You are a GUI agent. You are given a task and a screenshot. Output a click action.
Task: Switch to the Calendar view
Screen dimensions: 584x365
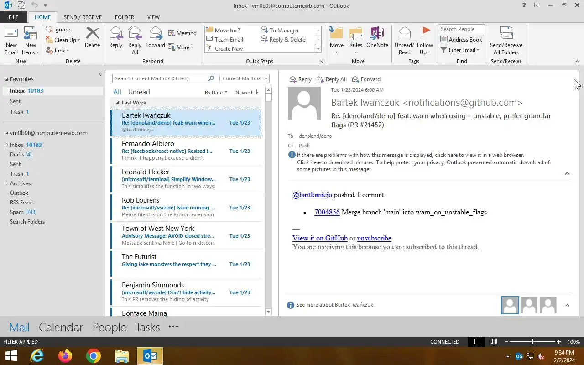61,327
